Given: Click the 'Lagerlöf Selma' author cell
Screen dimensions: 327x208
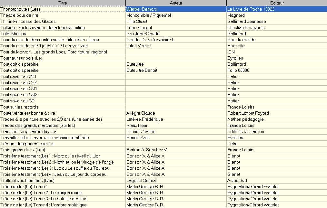Looking at the screenshot, I should pos(176,181).
